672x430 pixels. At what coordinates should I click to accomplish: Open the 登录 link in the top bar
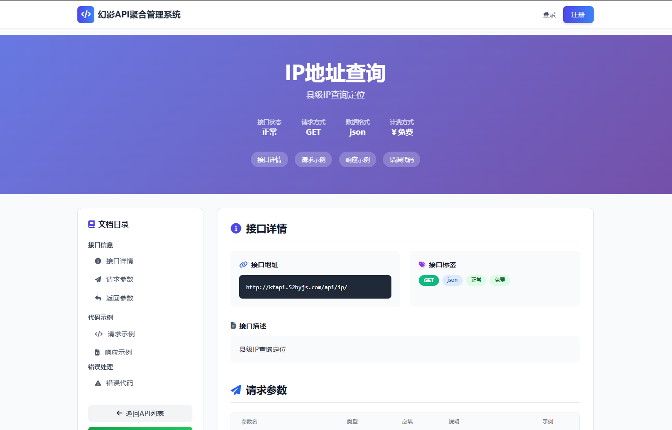pos(549,15)
